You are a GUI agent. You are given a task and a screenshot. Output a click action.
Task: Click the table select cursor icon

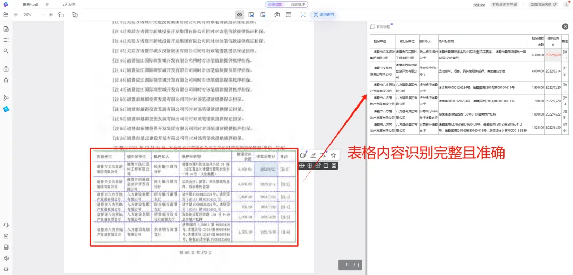[251, 15]
